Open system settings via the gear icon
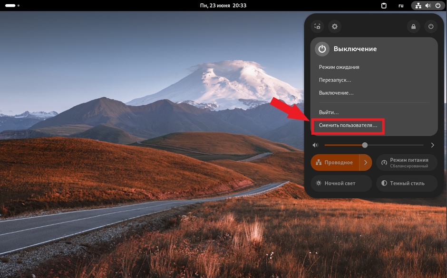447x278 pixels. click(334, 27)
